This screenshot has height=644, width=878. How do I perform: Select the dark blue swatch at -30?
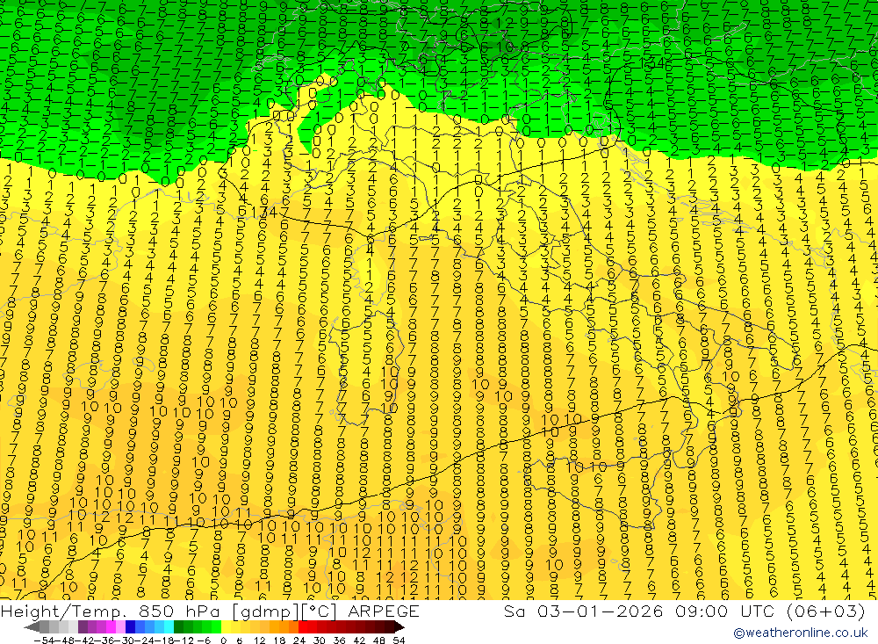[x=130, y=626]
